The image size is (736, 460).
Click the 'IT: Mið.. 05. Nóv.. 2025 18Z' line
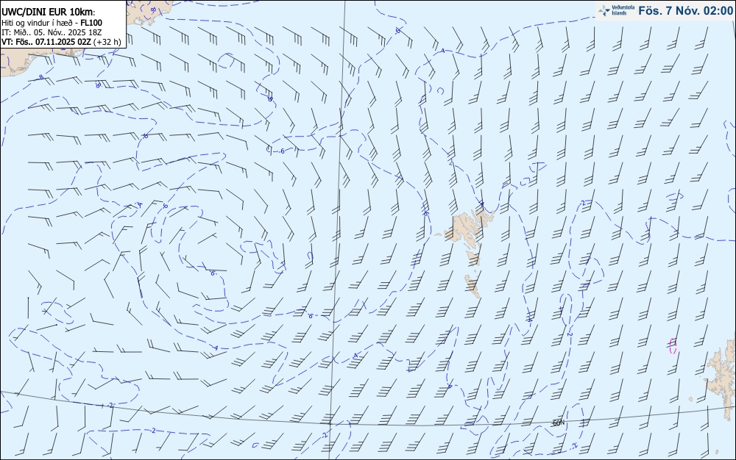tap(52, 32)
